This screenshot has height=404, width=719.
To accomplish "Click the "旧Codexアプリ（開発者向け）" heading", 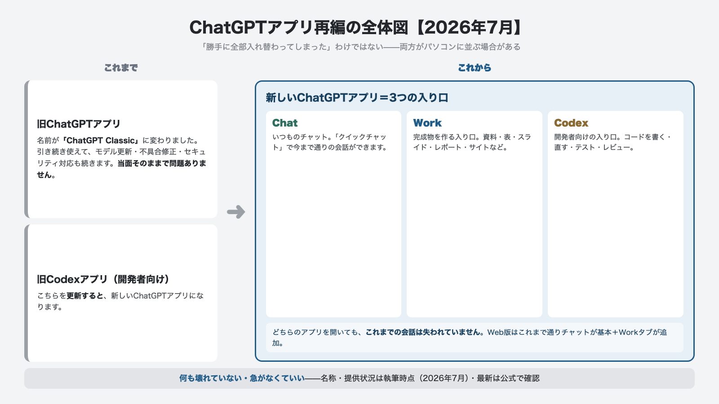I will [x=105, y=279].
